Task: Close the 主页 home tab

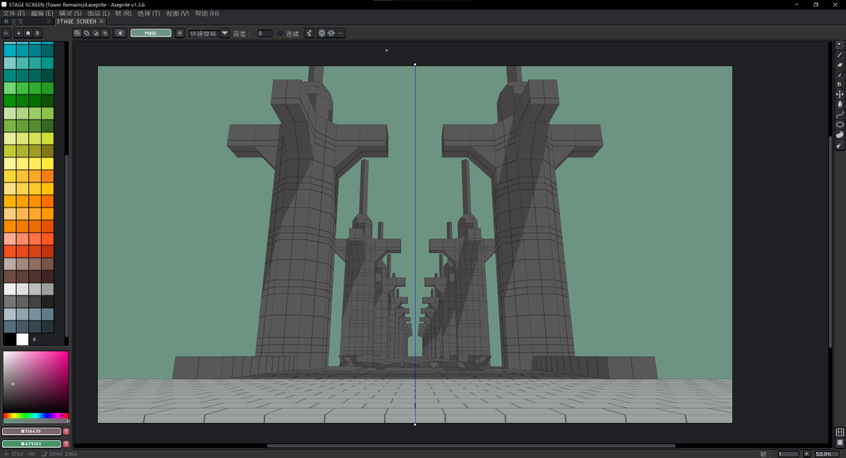Action: 50,22
